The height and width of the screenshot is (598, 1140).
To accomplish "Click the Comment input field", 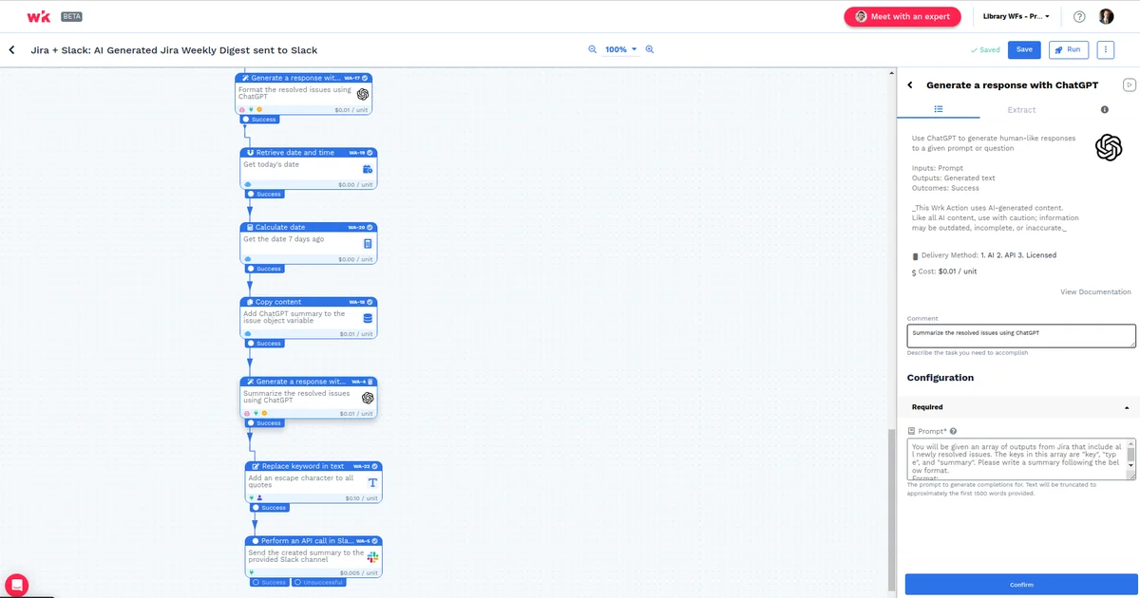I will click(x=1021, y=336).
